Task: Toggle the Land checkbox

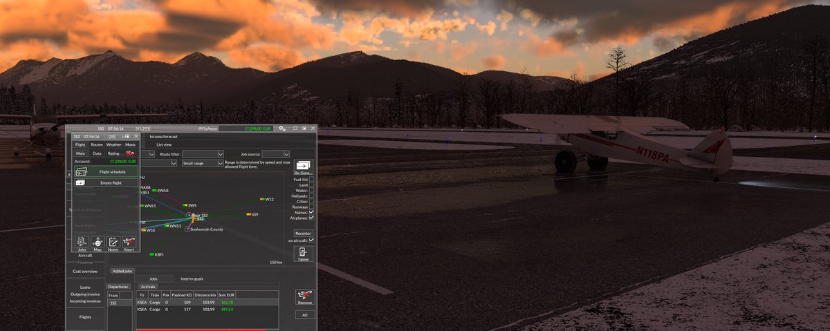Action: click(x=311, y=185)
